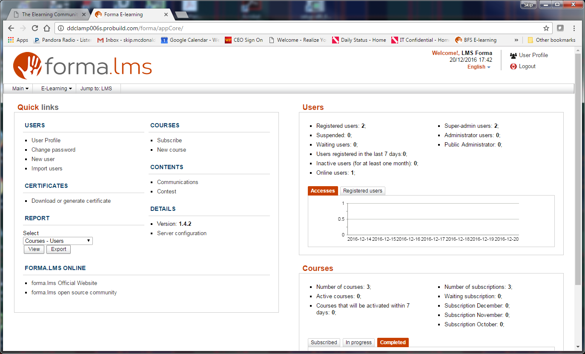585x354 pixels.
Task: Click the User Profile people icon
Action: point(513,55)
